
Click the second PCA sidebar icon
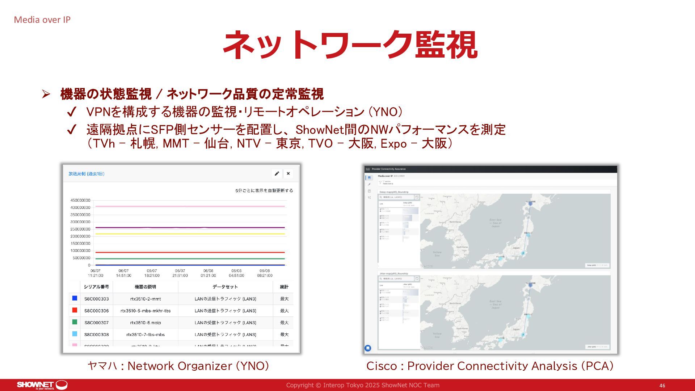coord(369,184)
